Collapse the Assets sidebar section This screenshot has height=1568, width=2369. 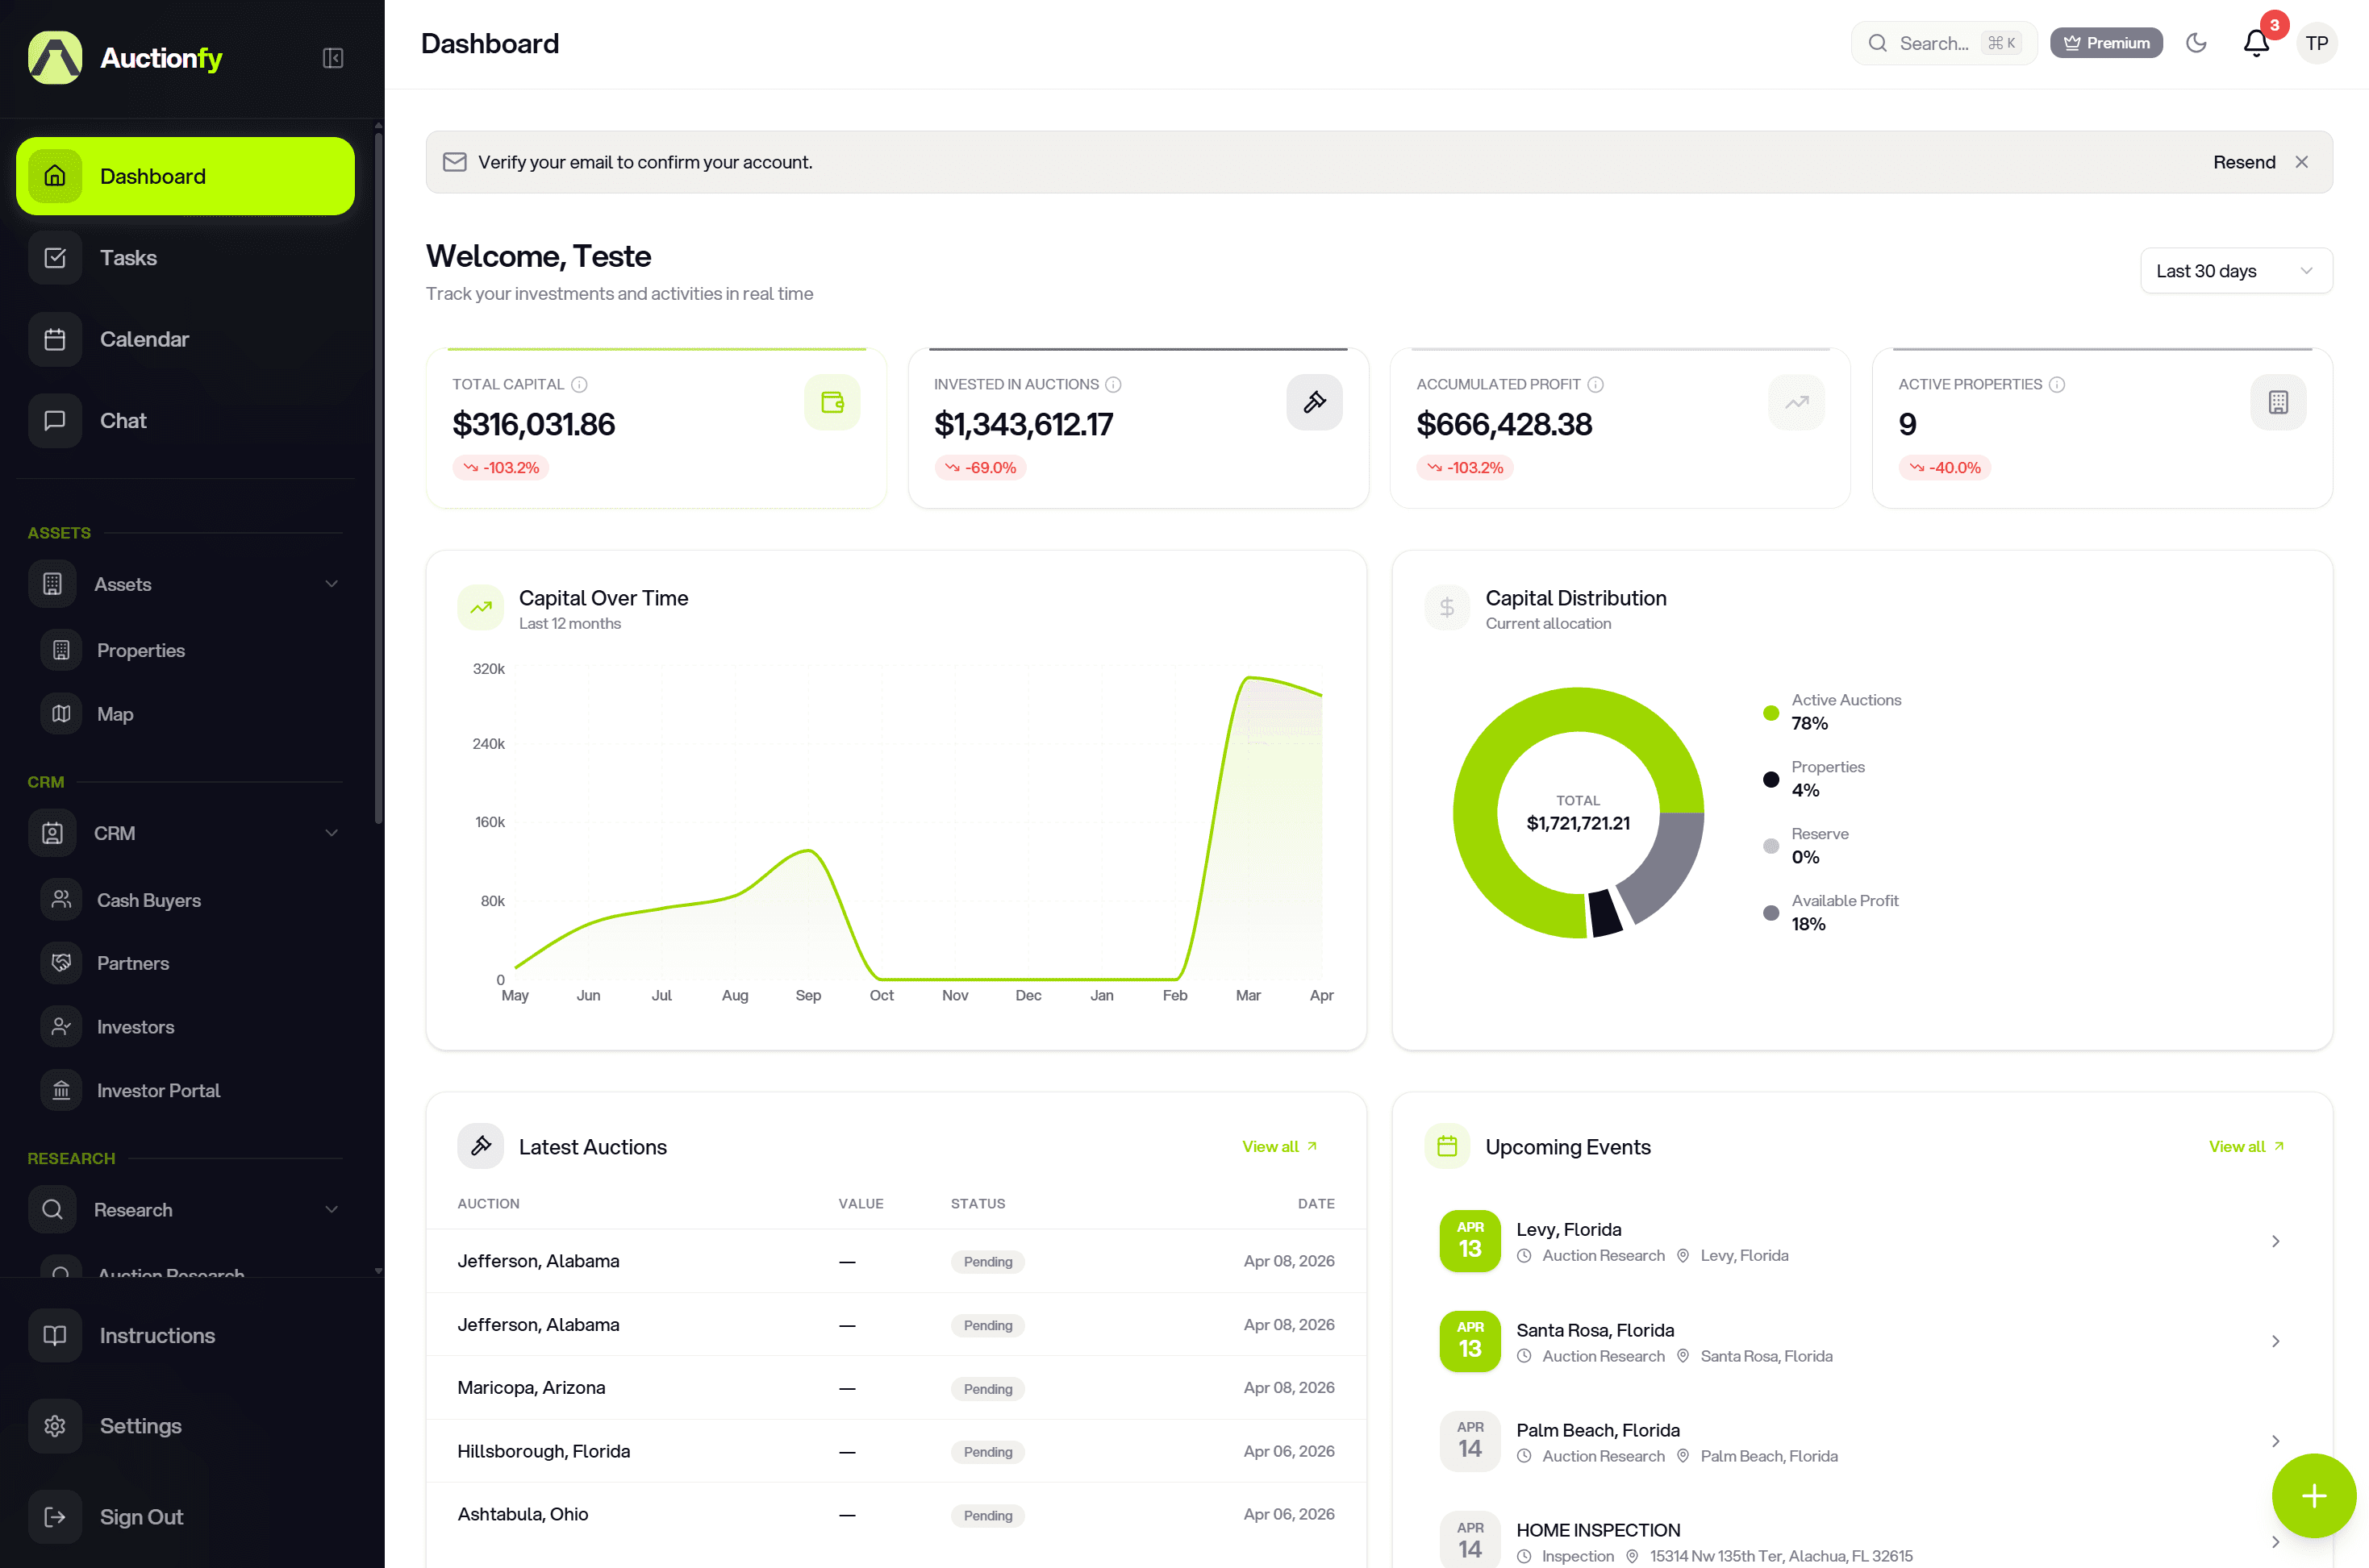point(332,584)
